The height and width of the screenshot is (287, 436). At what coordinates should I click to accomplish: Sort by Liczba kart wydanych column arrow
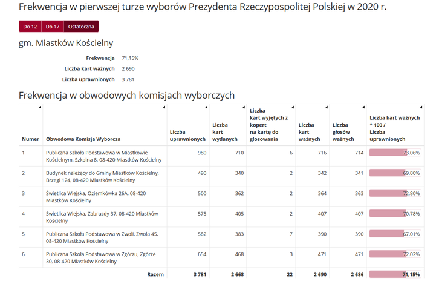coord(244,107)
